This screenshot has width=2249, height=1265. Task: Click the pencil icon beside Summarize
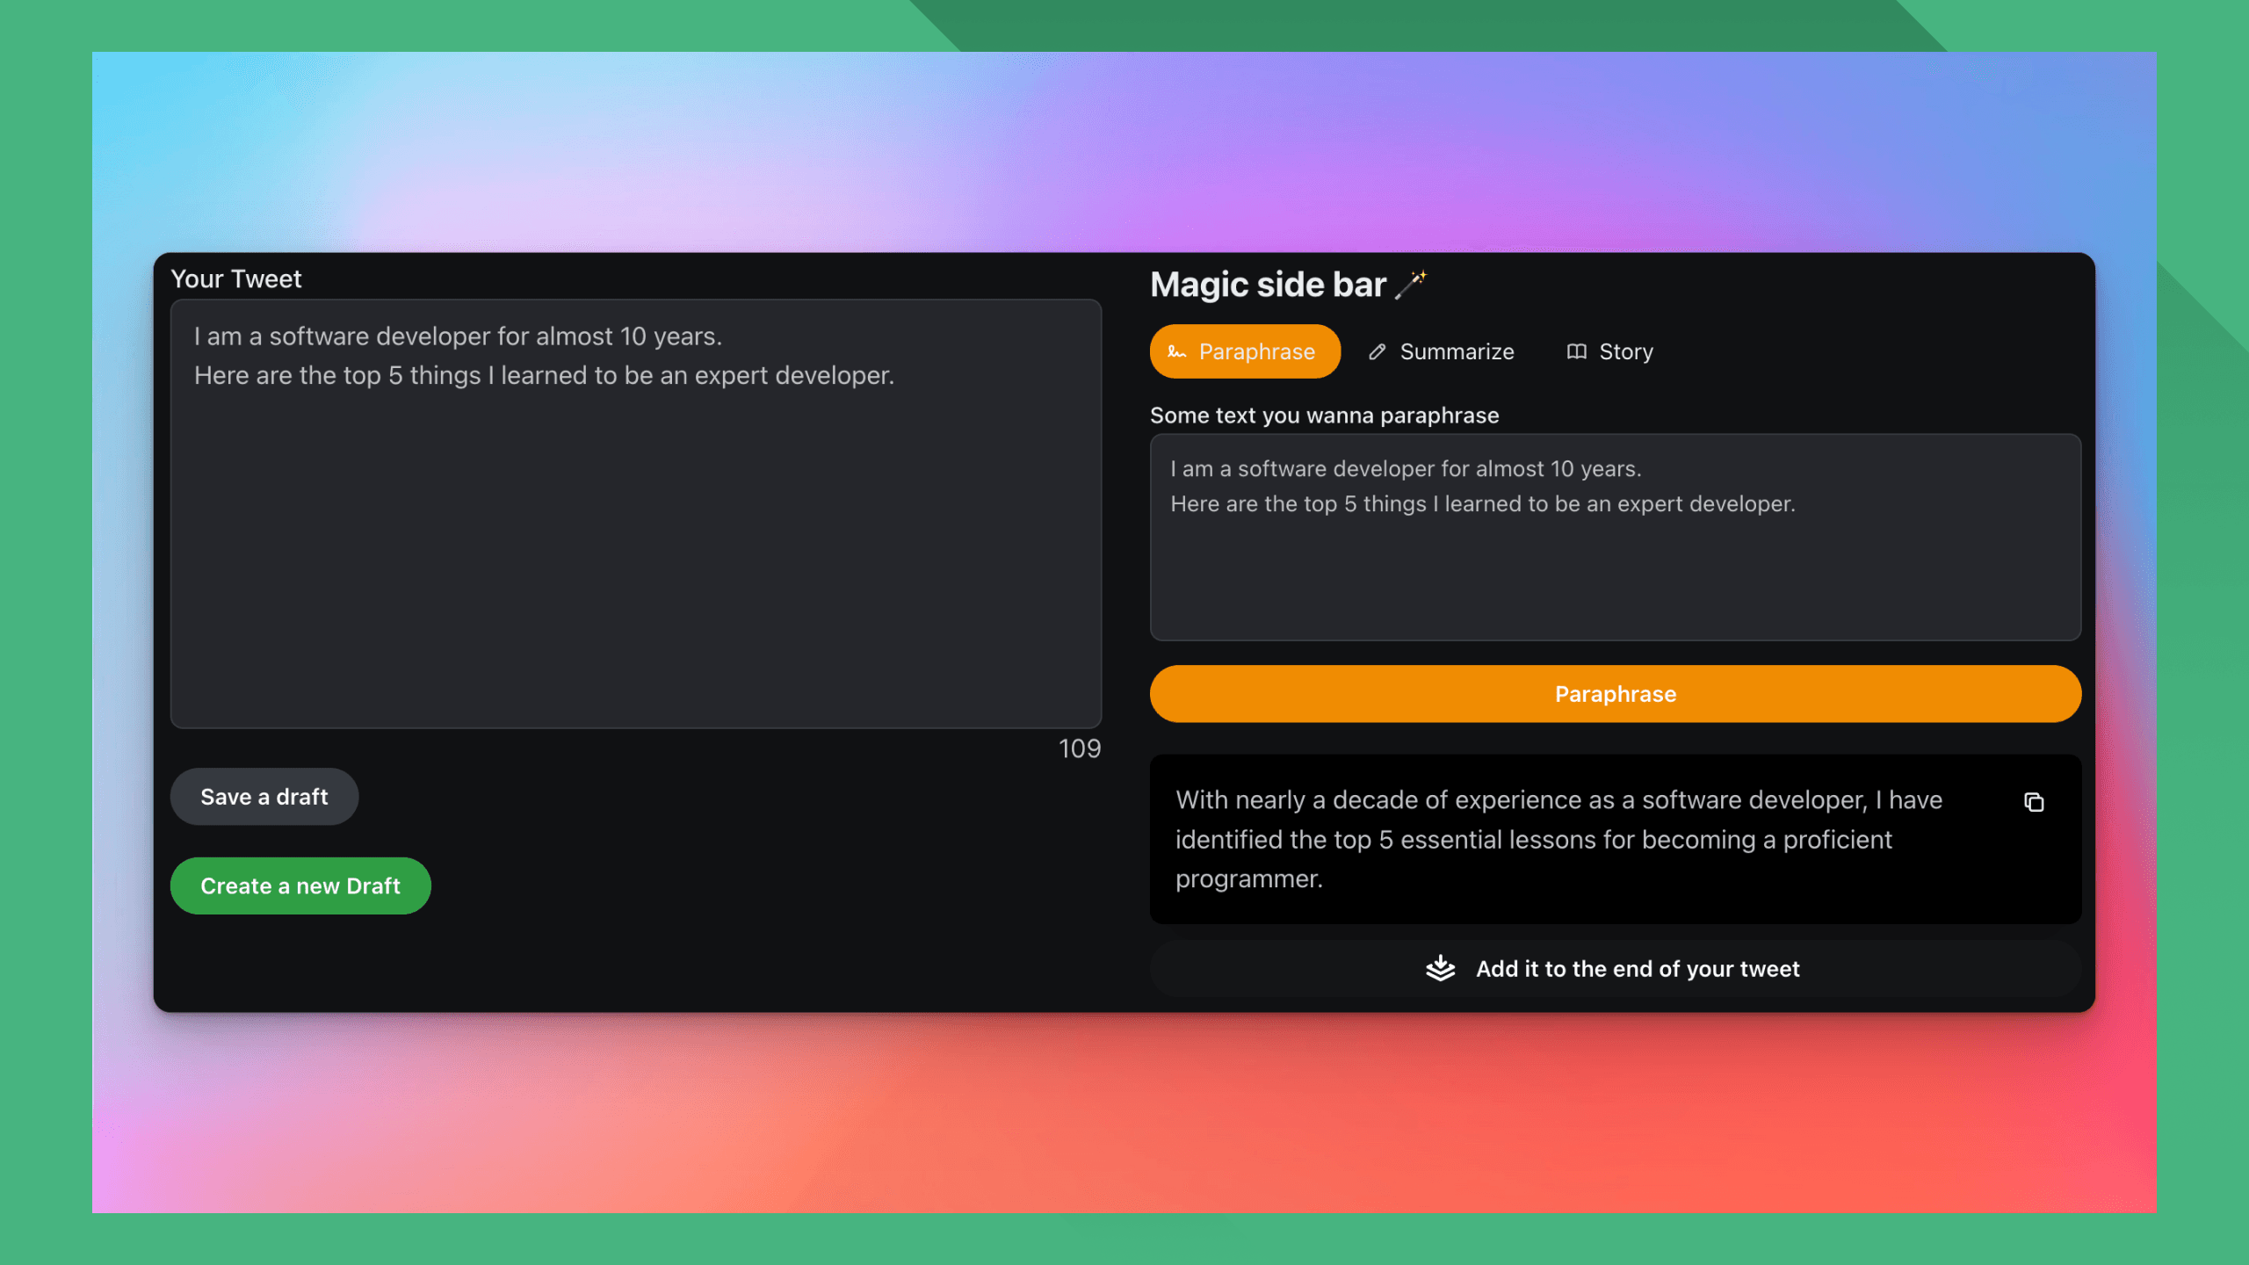point(1377,352)
